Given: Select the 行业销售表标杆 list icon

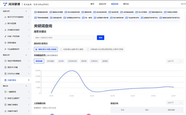Looking at the screenshot, I should click(x=5, y=49).
